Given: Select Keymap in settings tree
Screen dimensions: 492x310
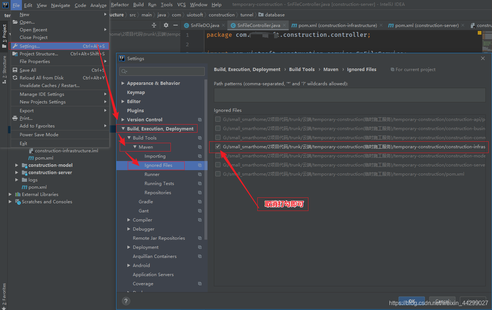Looking at the screenshot, I should point(136,92).
